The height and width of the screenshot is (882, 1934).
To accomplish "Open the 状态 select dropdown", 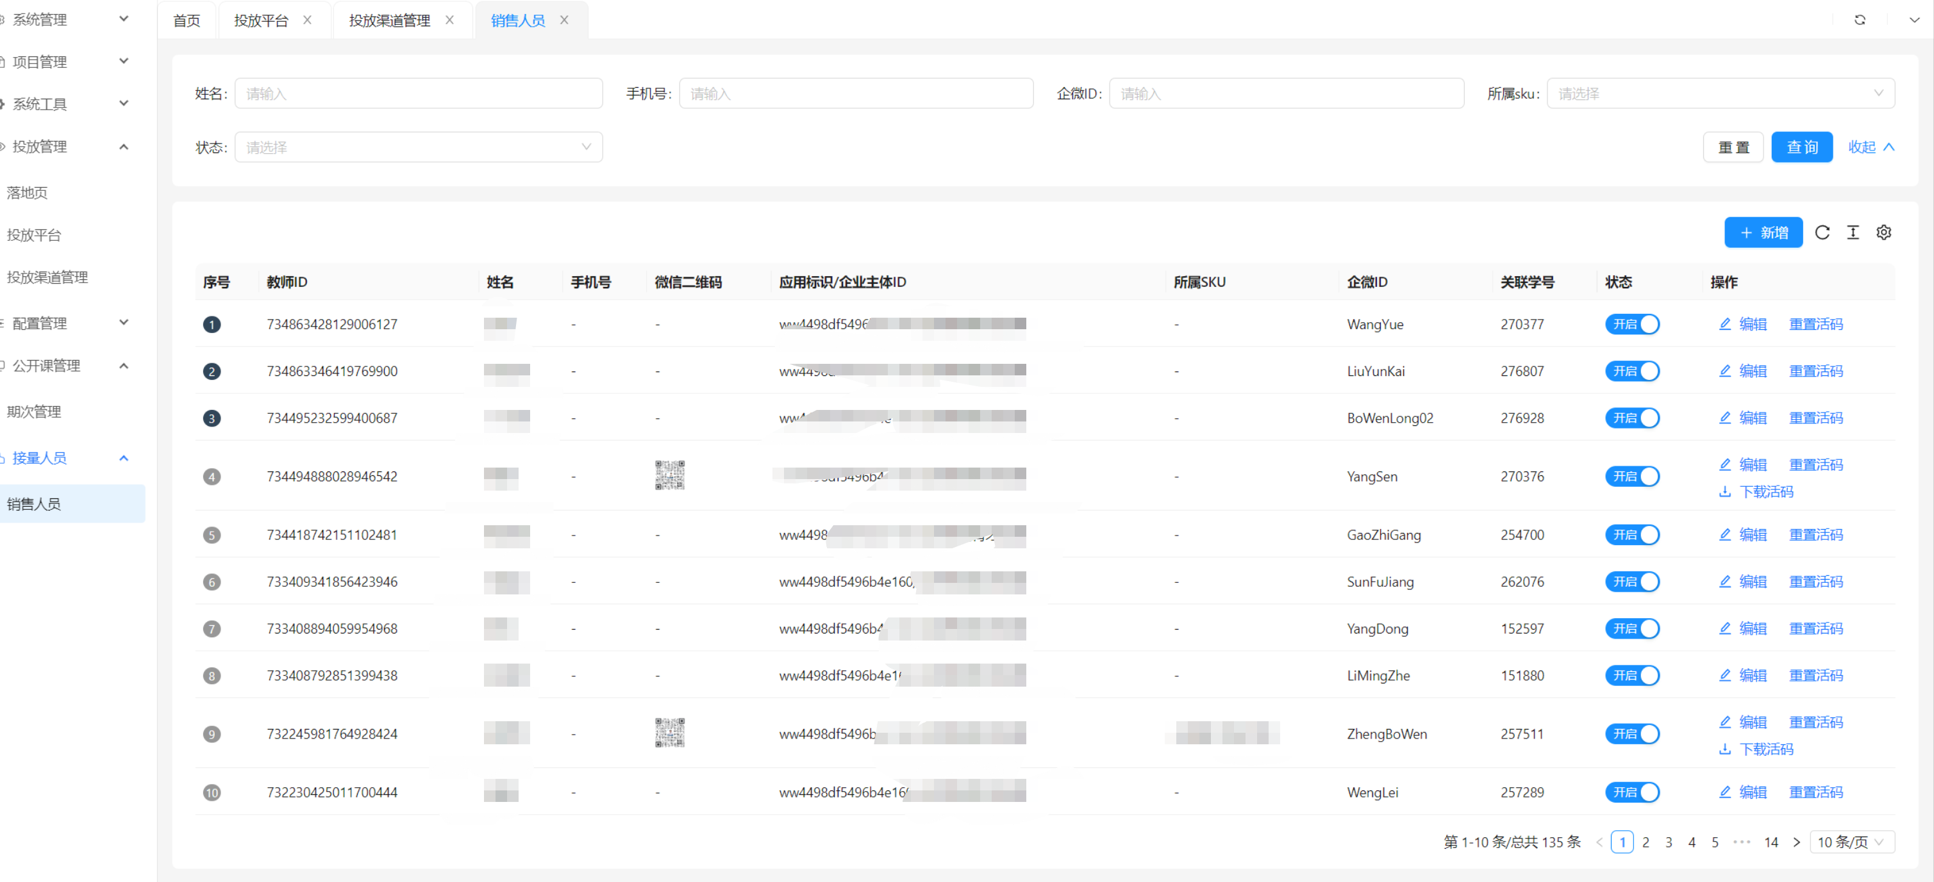I will tap(418, 147).
